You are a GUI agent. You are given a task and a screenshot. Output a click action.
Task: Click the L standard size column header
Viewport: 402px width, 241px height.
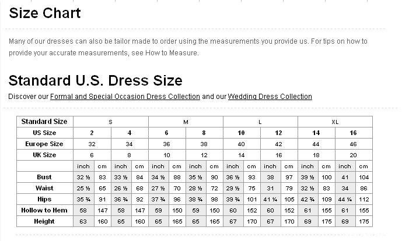point(260,122)
